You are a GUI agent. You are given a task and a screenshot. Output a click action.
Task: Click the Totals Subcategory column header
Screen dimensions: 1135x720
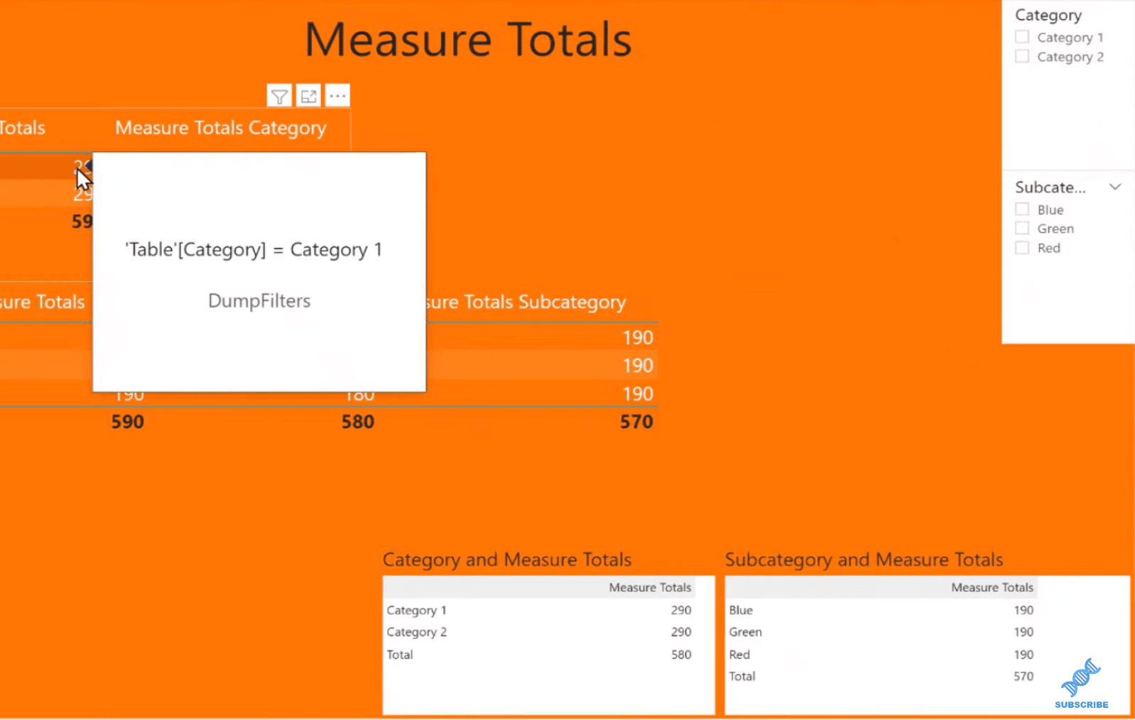click(525, 302)
